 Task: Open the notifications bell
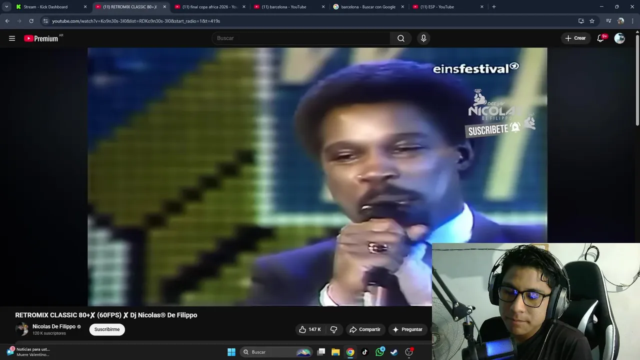point(601,38)
